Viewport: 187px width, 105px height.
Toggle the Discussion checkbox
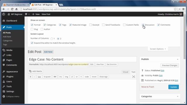pos(143,25)
